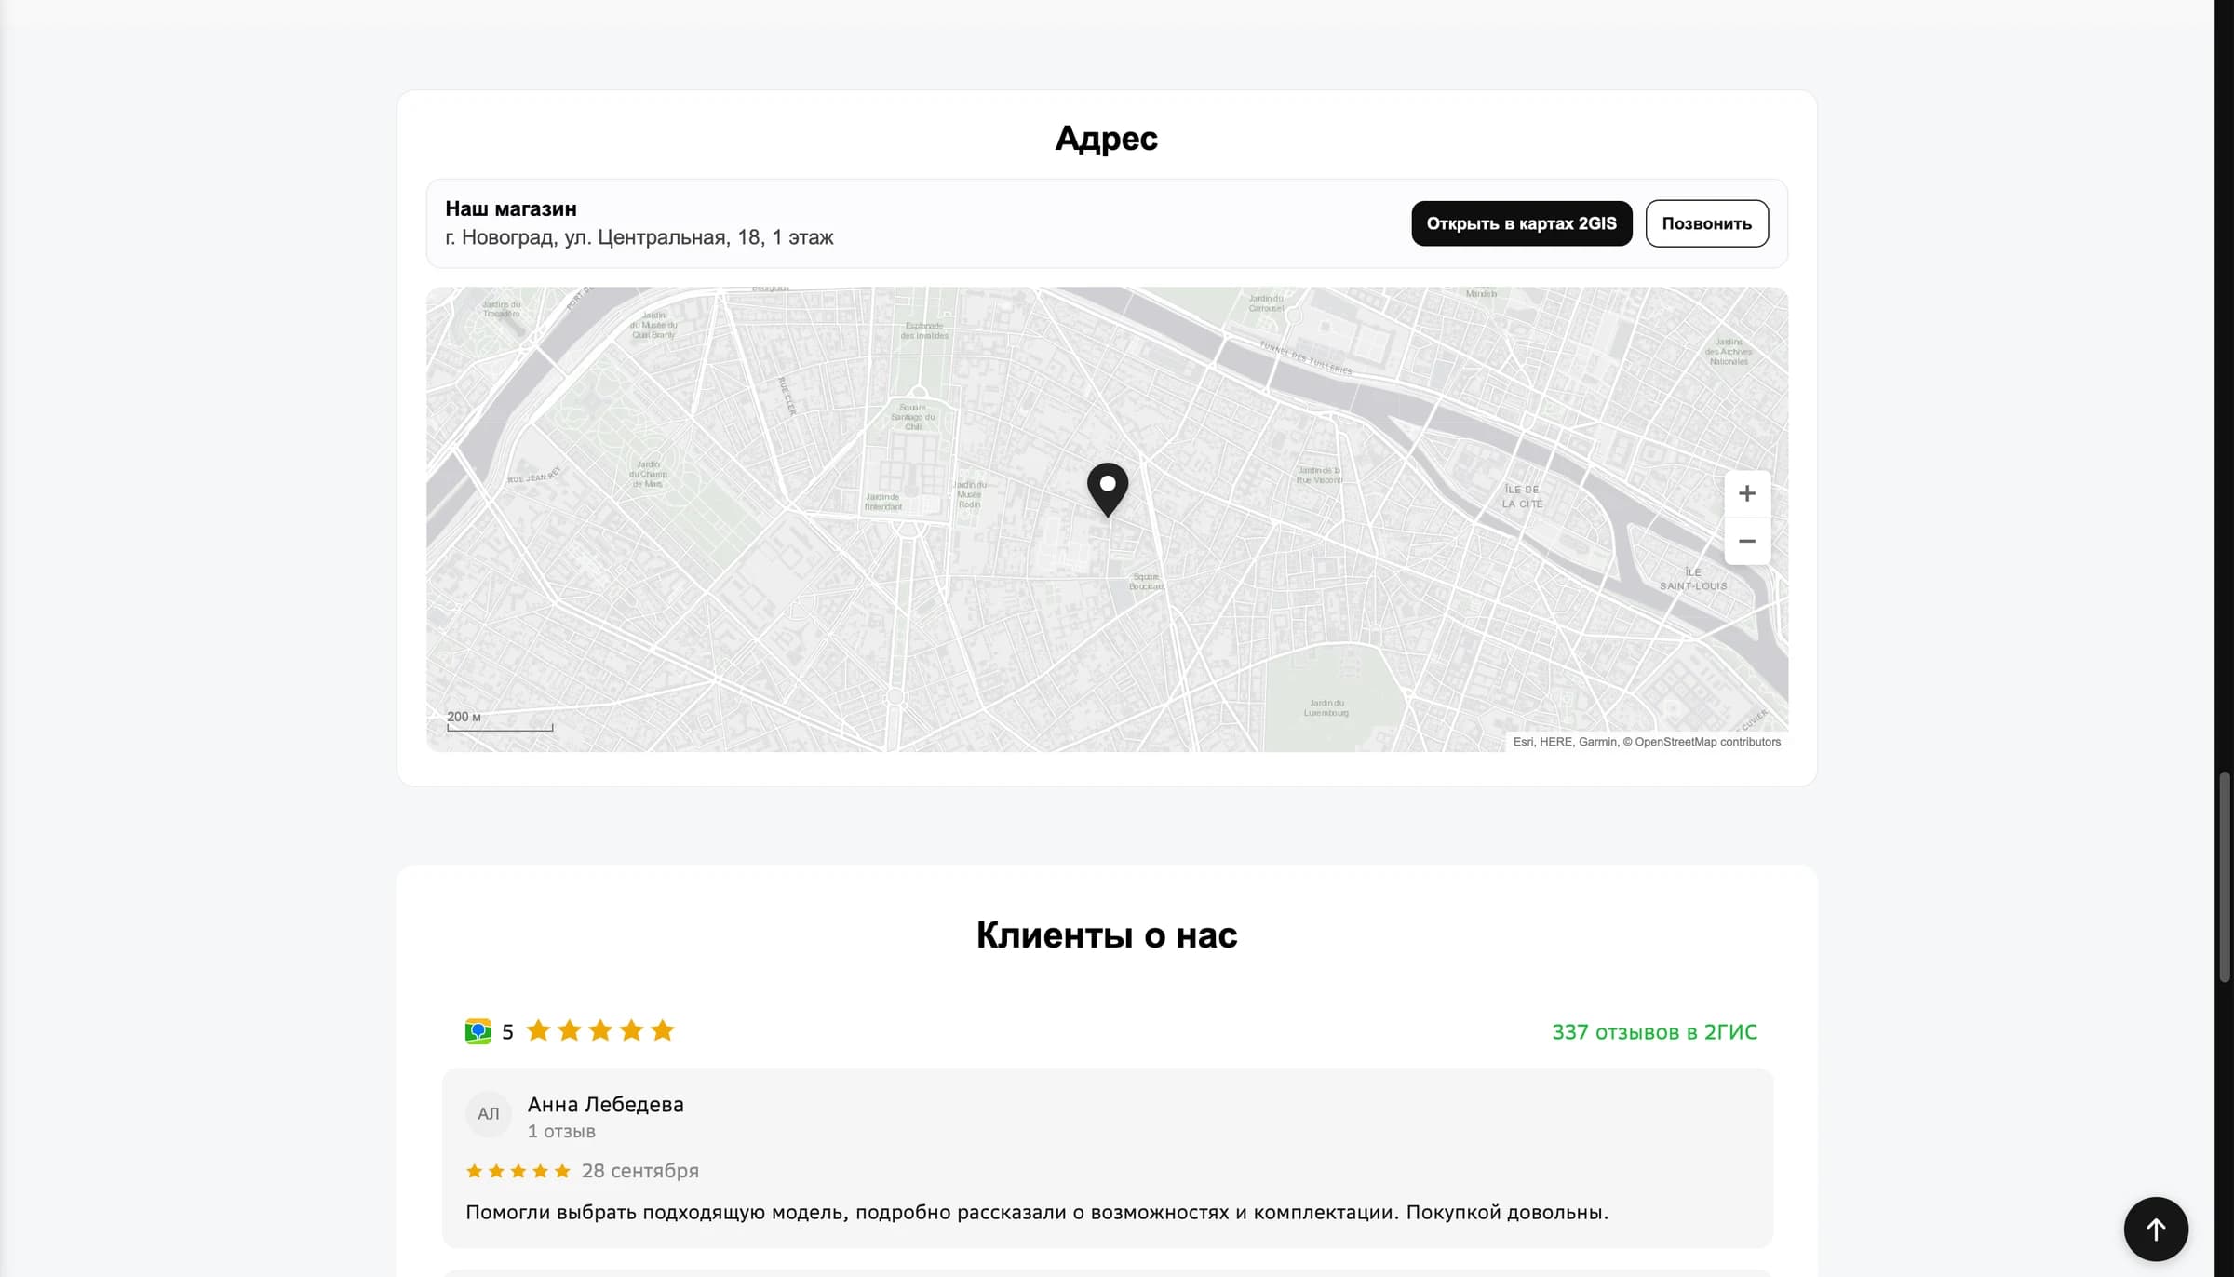2234x1277 pixels.
Task: Zoom out on the map
Action: click(1746, 541)
